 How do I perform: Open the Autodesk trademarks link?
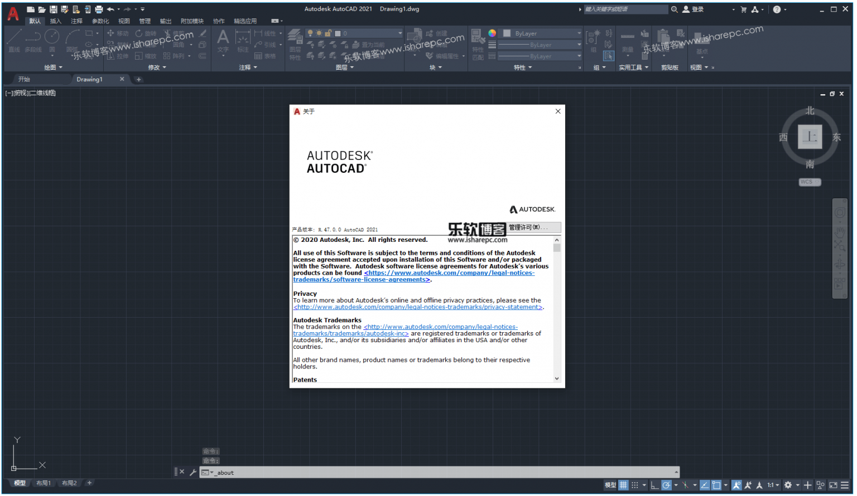coord(406,330)
